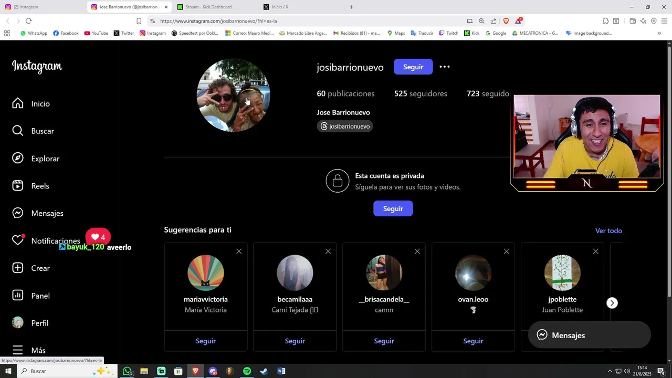Open zoom magnifier icon in address bar
This screenshot has width=672, height=378.
tap(481, 21)
